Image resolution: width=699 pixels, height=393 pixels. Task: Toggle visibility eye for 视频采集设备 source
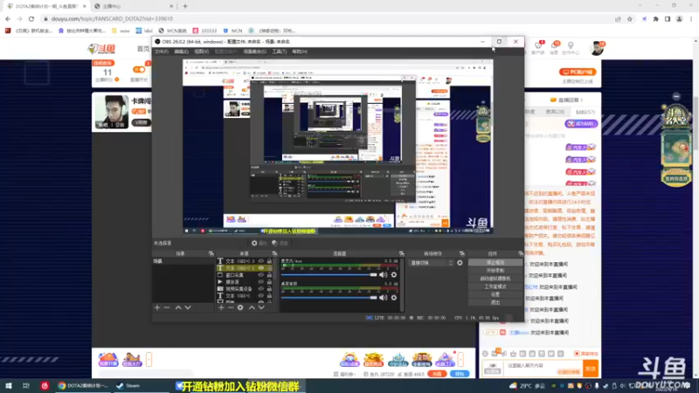click(260, 289)
